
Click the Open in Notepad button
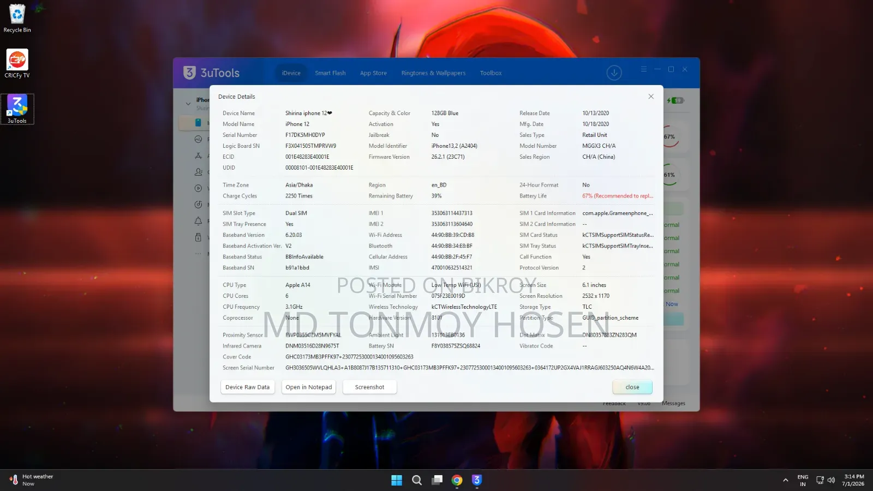click(x=309, y=387)
